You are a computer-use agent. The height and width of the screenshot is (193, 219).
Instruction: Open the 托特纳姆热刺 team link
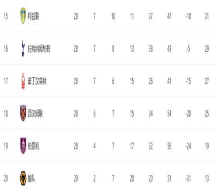coord(39,49)
